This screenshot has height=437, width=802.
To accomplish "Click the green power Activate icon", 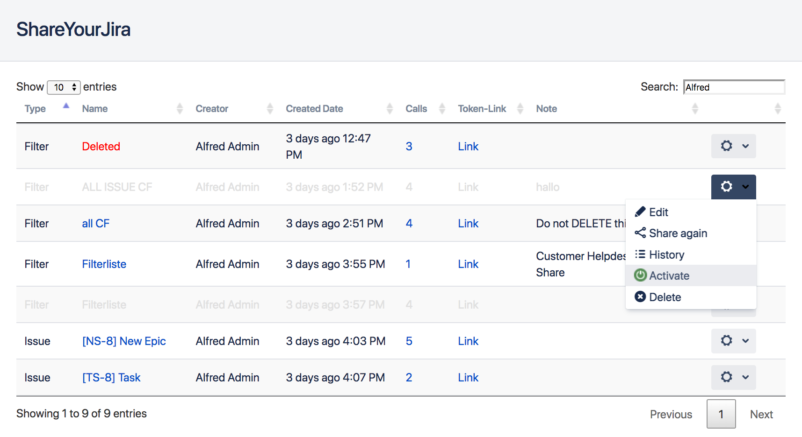I will [x=640, y=275].
